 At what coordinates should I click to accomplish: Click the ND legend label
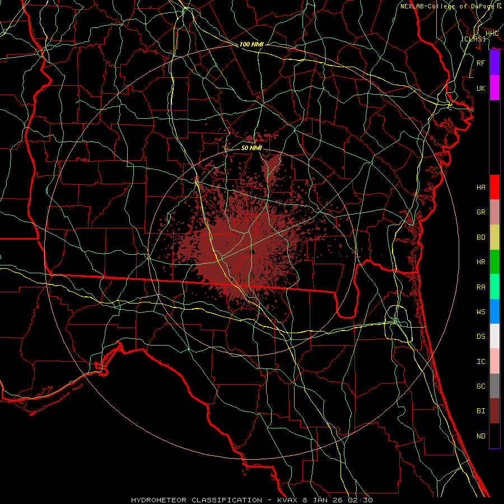pyautogui.click(x=480, y=436)
